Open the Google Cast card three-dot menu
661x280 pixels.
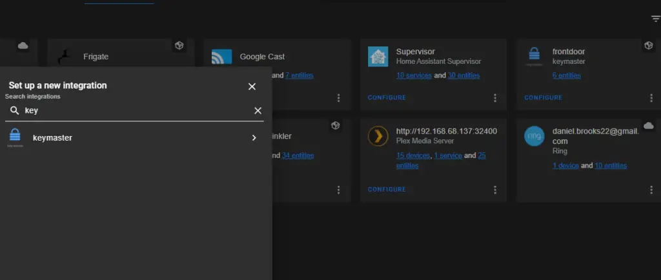(338, 97)
